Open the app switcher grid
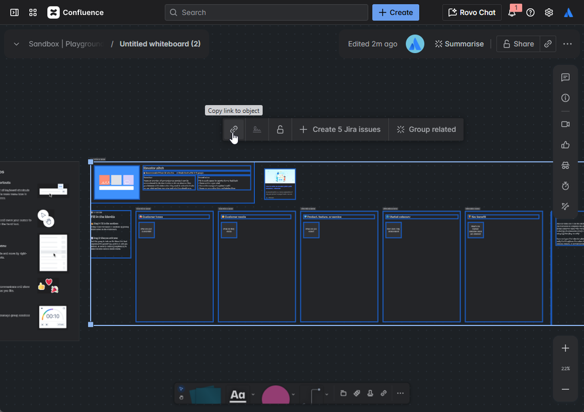 pyautogui.click(x=33, y=12)
